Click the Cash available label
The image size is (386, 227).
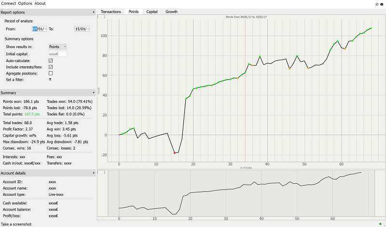click(15, 203)
